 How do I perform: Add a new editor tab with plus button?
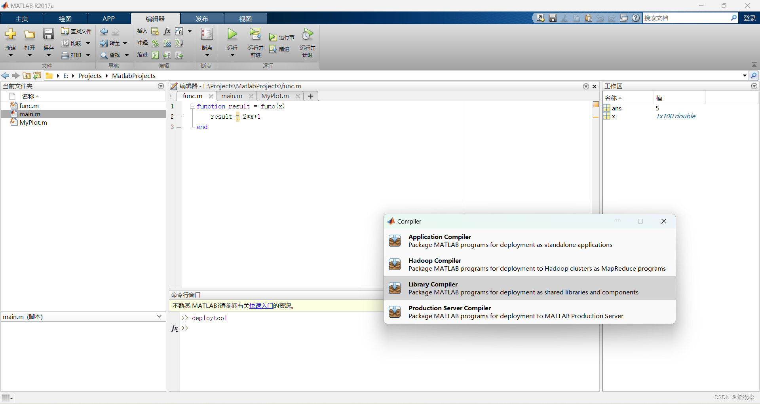tap(311, 96)
